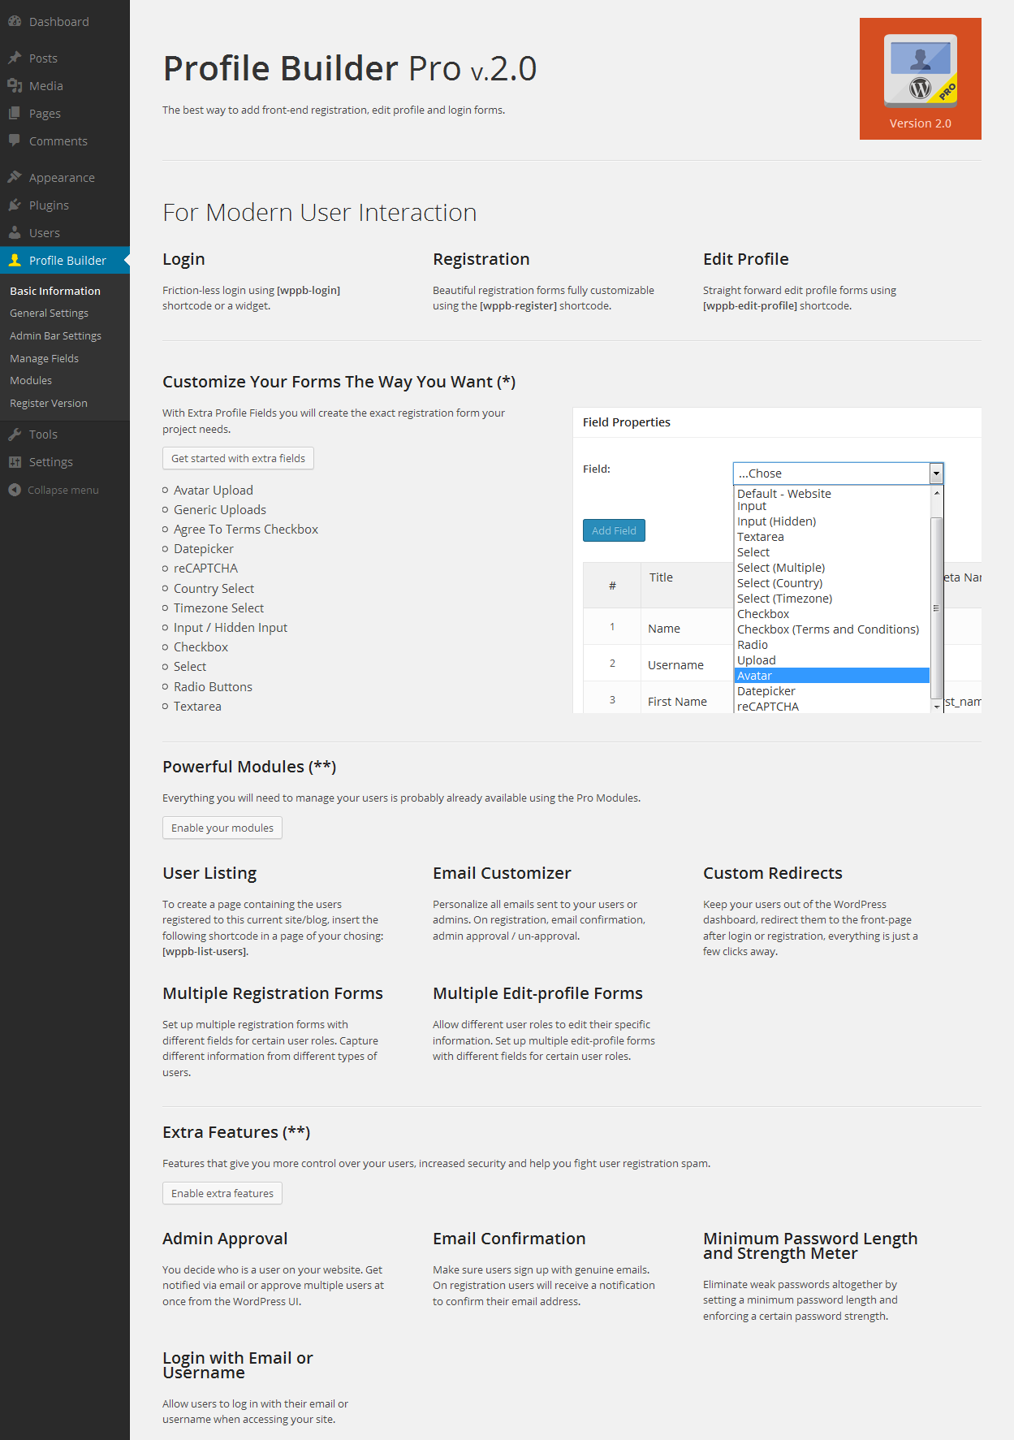Image resolution: width=1014 pixels, height=1440 pixels.
Task: Click the [wppb-list-users] shortcode text
Action: pyautogui.click(x=205, y=951)
